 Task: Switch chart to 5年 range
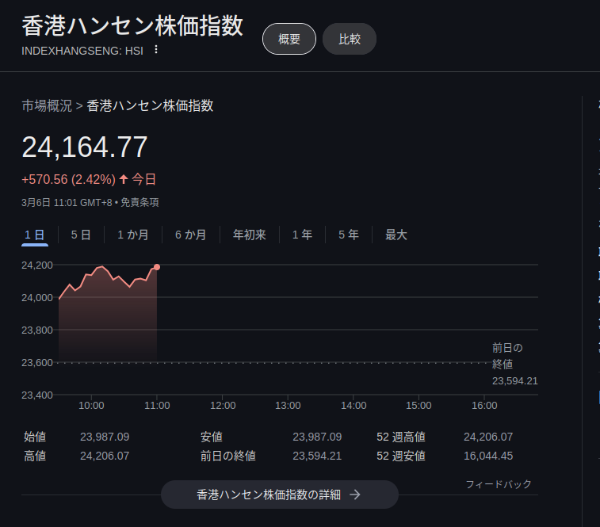click(x=348, y=235)
